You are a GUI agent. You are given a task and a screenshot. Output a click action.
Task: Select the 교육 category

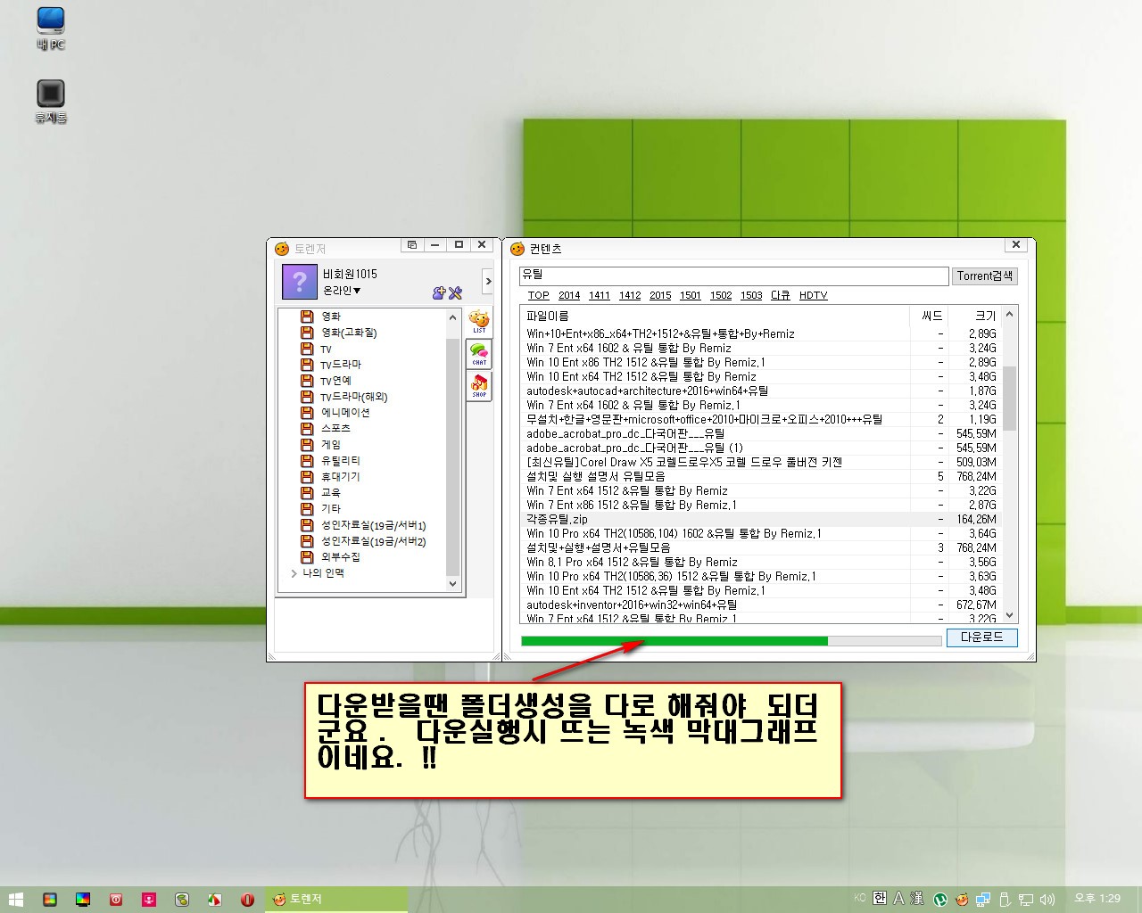point(330,492)
